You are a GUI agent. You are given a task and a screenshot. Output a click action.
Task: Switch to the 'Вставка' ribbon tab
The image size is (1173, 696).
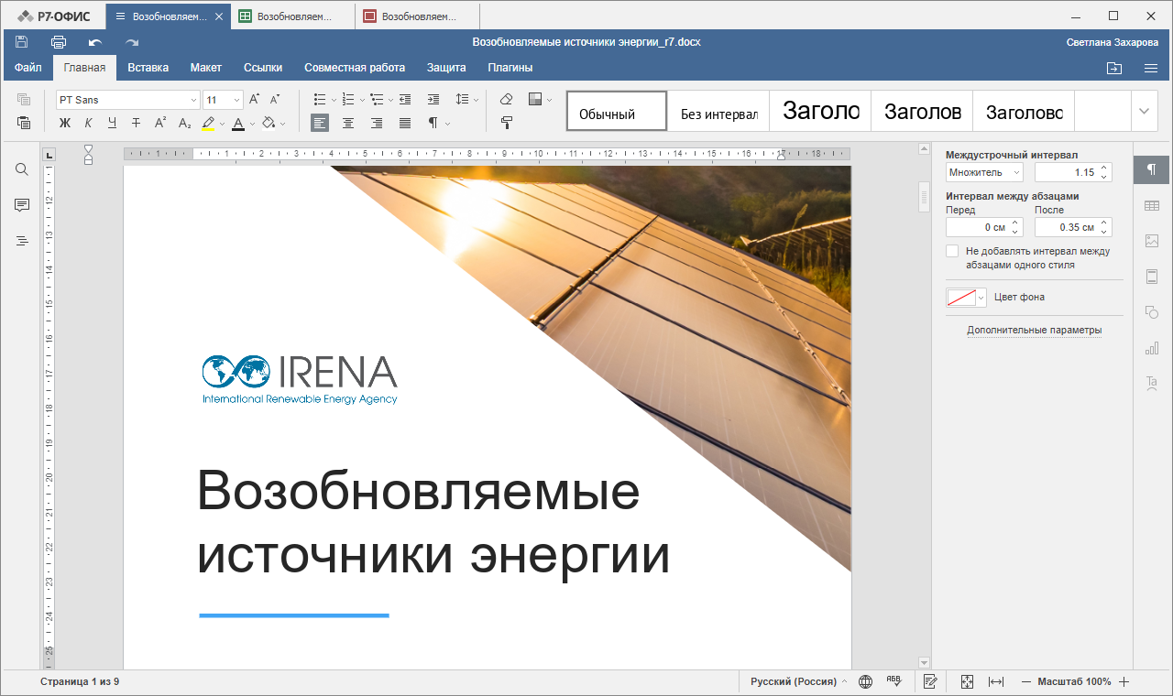(x=147, y=67)
